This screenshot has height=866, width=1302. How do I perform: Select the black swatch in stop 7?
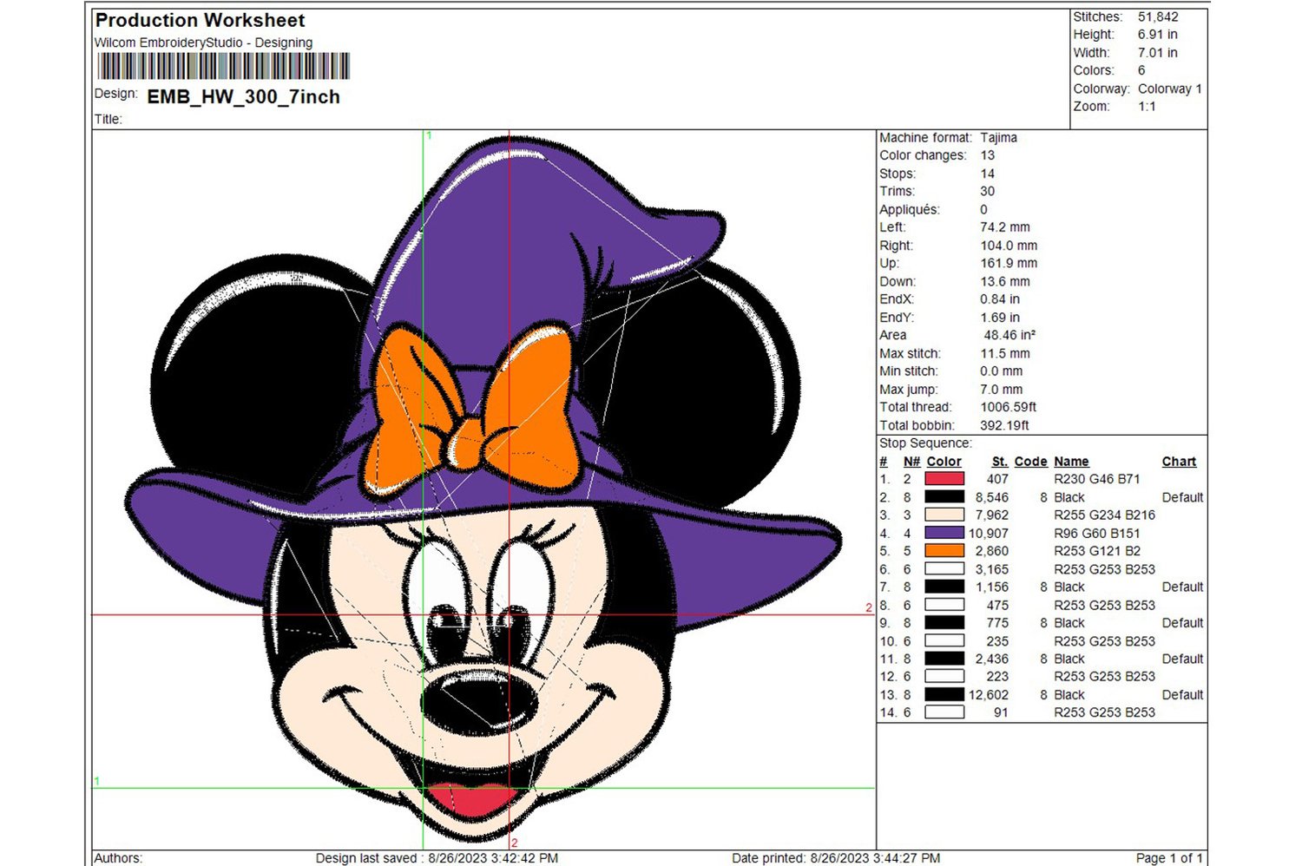944,587
